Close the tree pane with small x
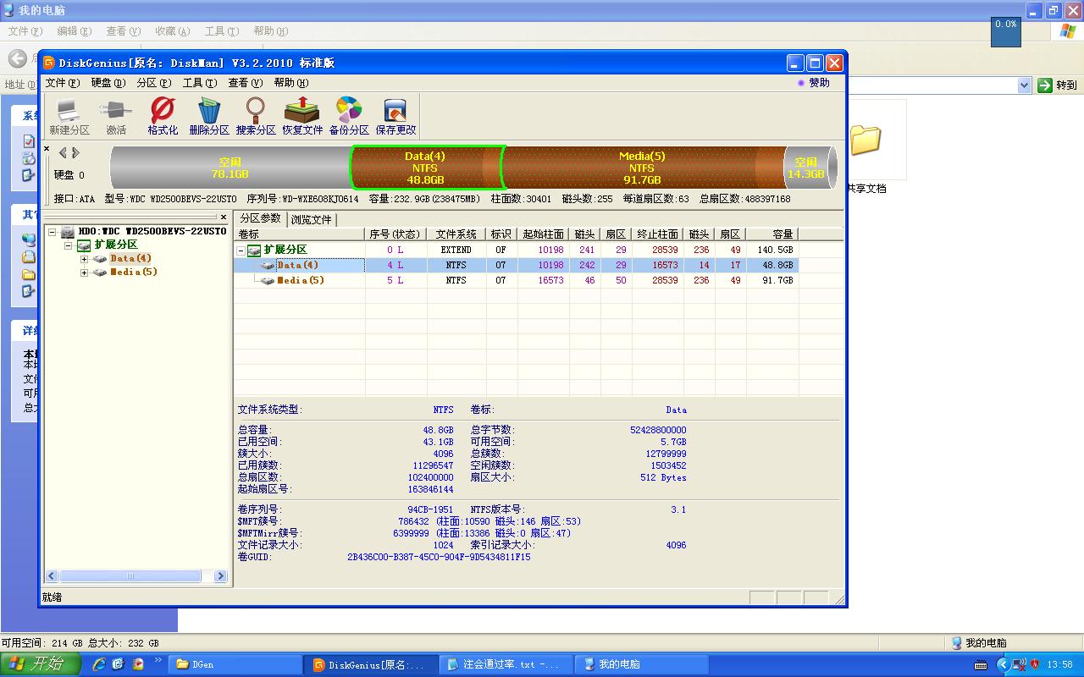The image size is (1084, 677). 224,217
